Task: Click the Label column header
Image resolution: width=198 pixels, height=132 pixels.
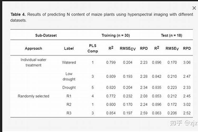Action: click(x=69, y=48)
